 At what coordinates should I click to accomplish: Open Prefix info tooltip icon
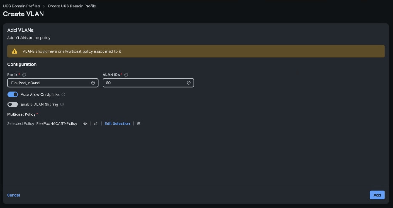pos(24,75)
